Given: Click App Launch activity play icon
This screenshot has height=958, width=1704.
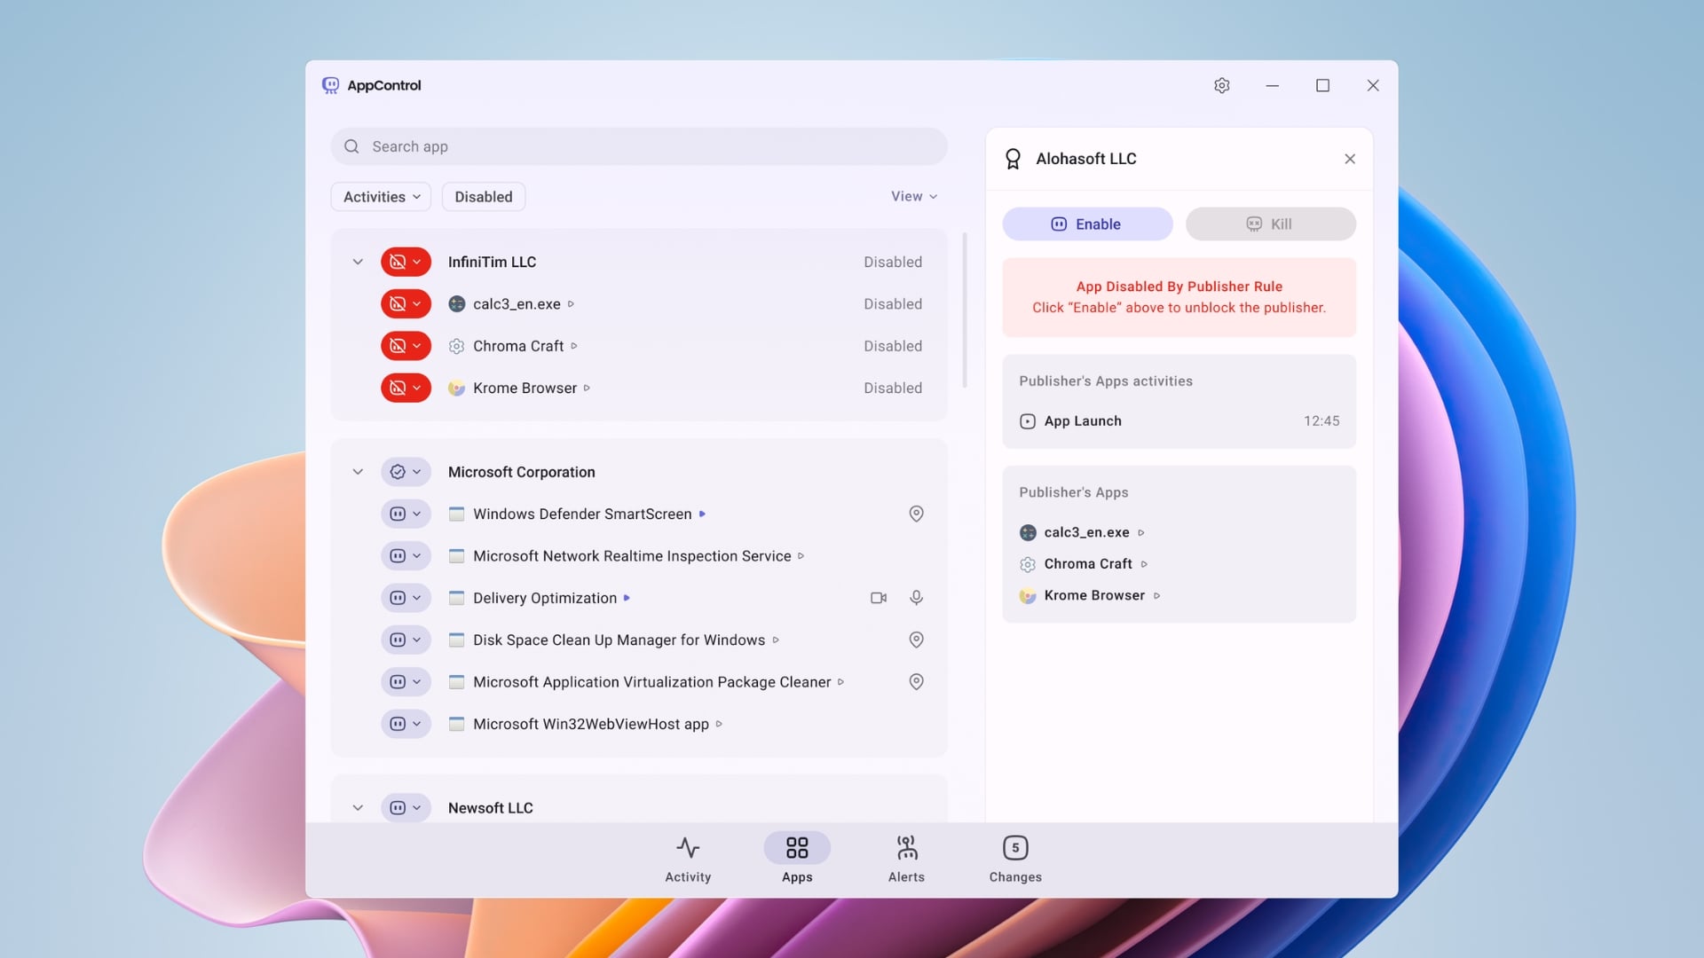Looking at the screenshot, I should [1028, 421].
